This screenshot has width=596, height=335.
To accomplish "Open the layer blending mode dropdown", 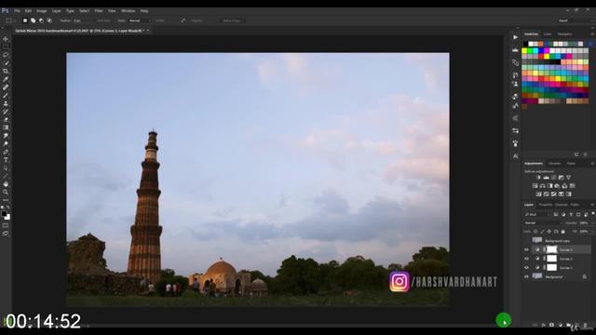I will pos(542,223).
